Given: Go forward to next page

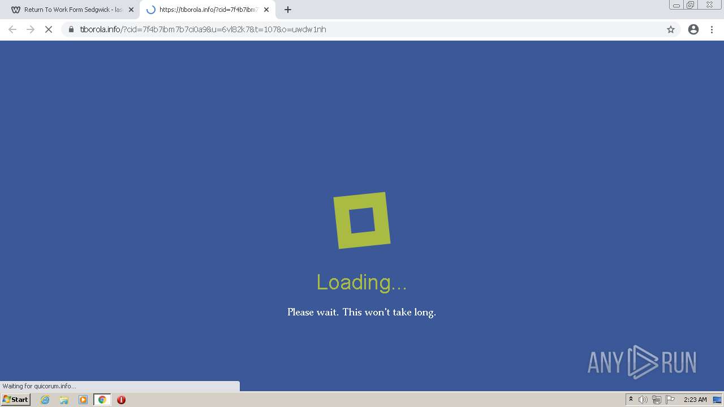Looking at the screenshot, I should pyautogui.click(x=31, y=29).
